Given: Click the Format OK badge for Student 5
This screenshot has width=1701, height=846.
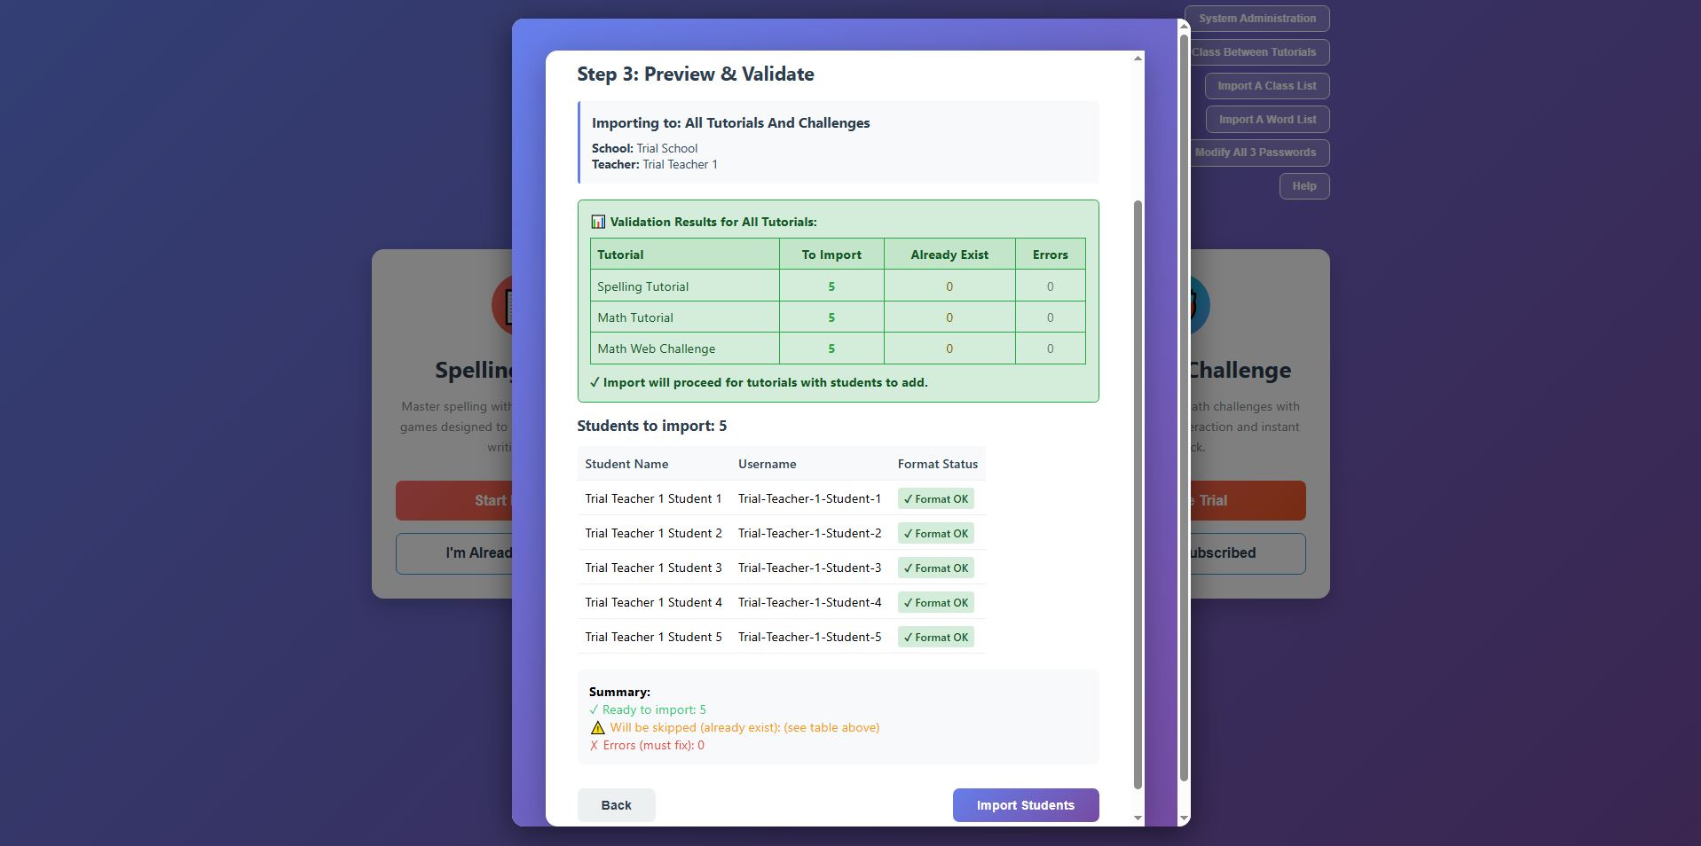Looking at the screenshot, I should point(935,637).
